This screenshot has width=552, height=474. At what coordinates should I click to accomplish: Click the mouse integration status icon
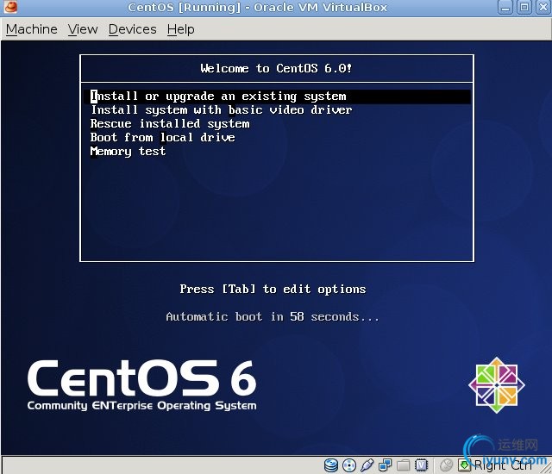446,465
